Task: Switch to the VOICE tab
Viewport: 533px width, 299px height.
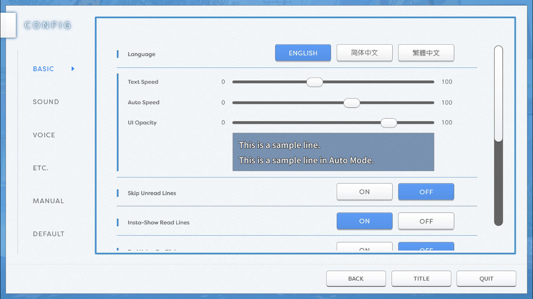Action: (x=44, y=135)
